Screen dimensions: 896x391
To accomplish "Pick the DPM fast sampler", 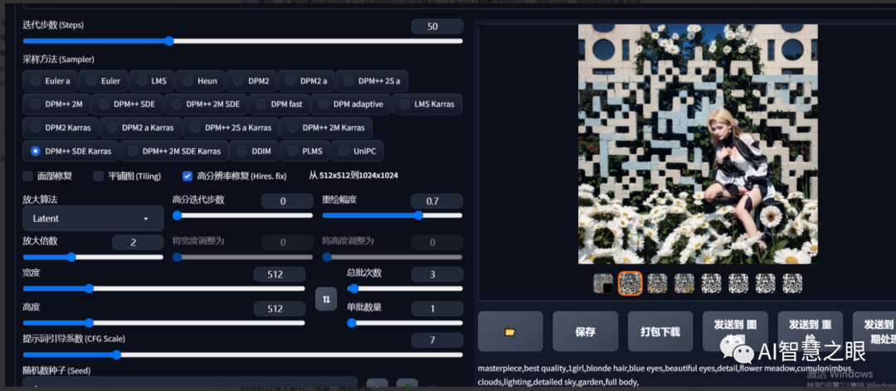I will coord(280,104).
